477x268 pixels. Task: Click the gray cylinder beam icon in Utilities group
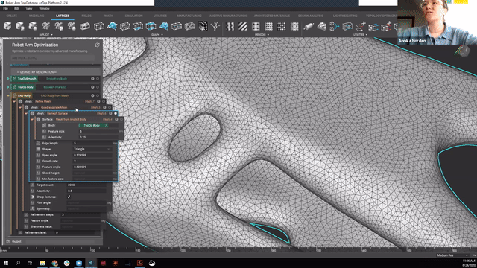pos(308,27)
